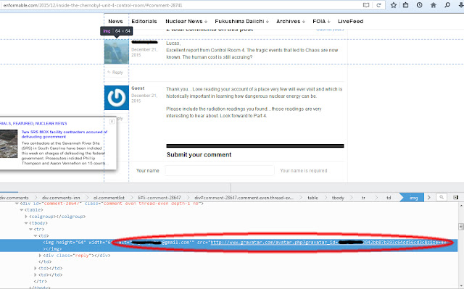Select div.comments breadcrumb

click(x=14, y=198)
